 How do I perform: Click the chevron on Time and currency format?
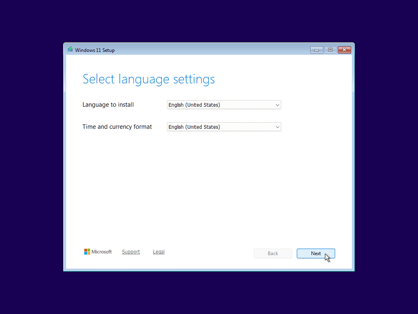coord(278,127)
